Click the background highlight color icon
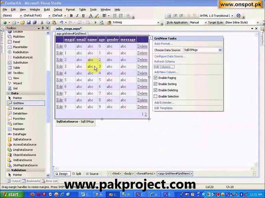The width and height of the screenshot is (265, 198). coord(97,16)
